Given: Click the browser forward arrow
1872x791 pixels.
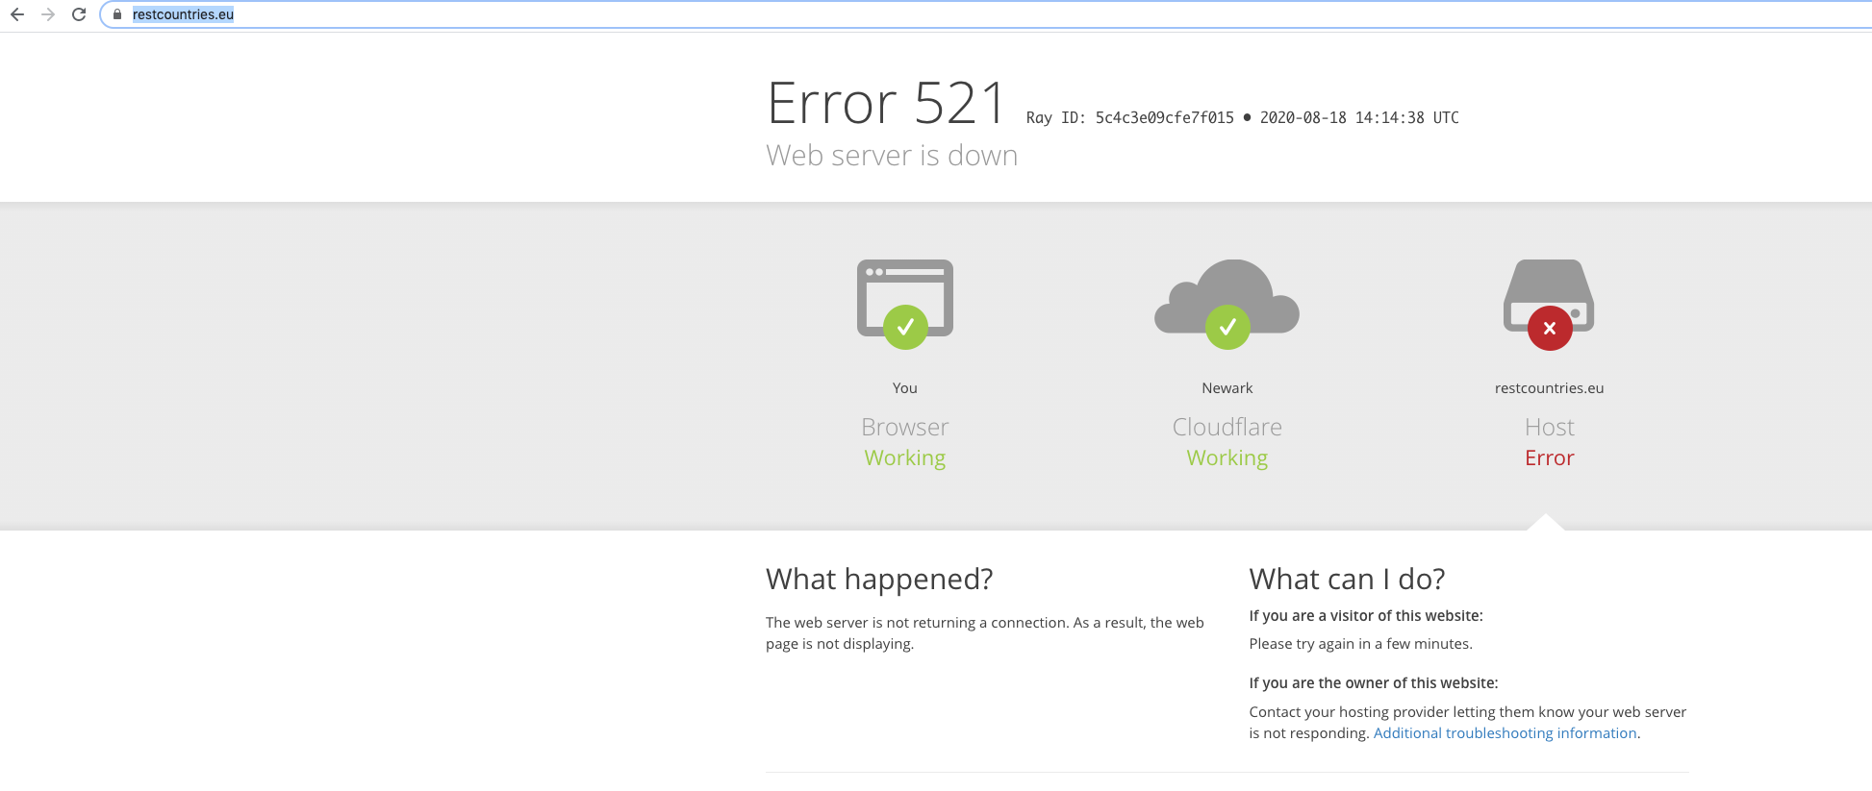Looking at the screenshot, I should [48, 14].
